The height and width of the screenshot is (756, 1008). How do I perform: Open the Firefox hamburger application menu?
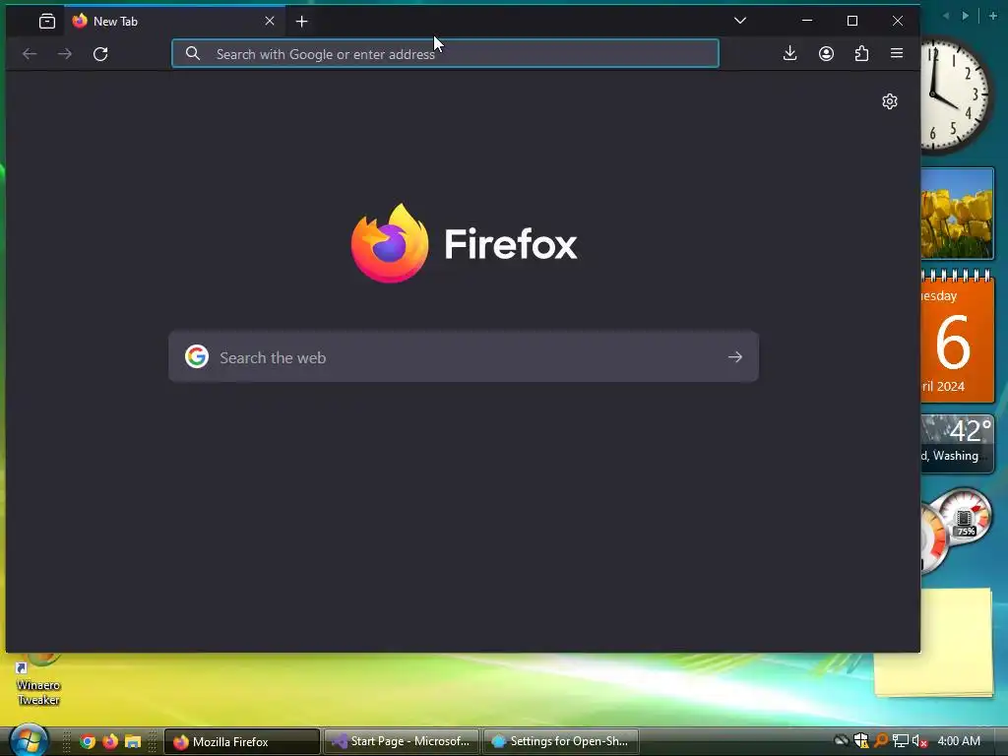click(x=897, y=53)
